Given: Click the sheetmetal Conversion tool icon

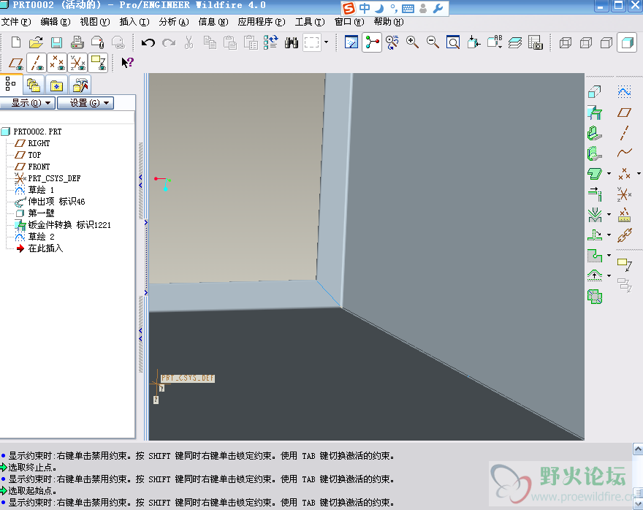Looking at the screenshot, I should [594, 113].
